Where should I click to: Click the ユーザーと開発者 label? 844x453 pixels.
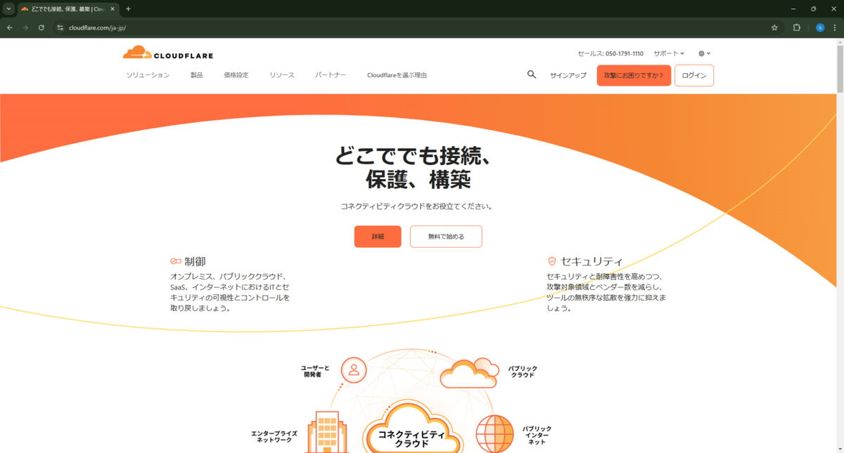click(315, 371)
